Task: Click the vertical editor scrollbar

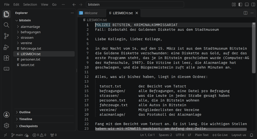Action: (x=254, y=48)
